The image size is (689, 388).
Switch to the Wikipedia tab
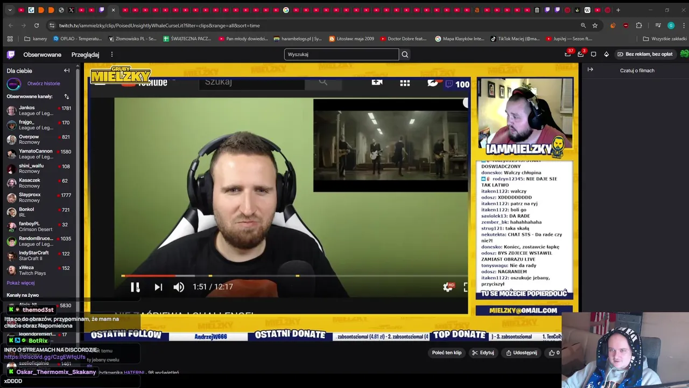[x=587, y=10]
